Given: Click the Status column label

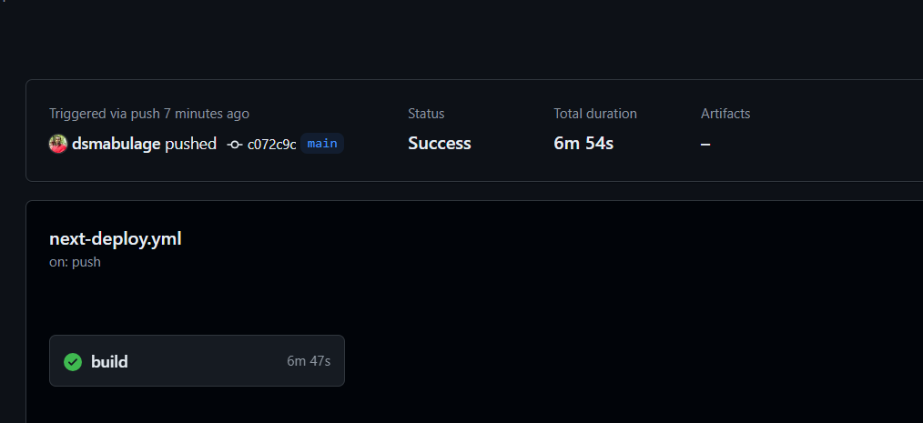Looking at the screenshot, I should (426, 114).
